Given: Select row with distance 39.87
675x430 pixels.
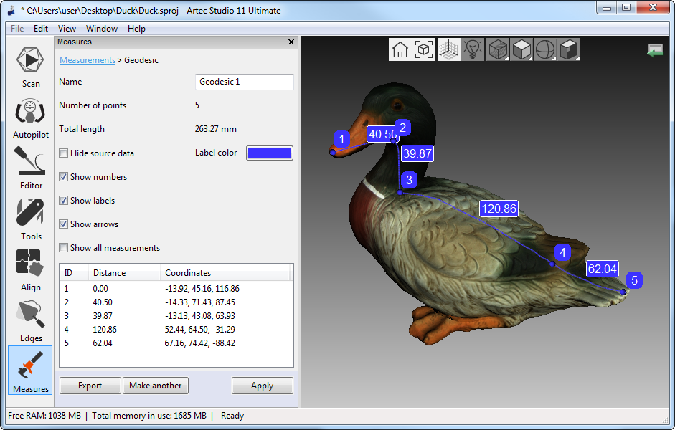Looking at the screenshot, I should 176,316.
